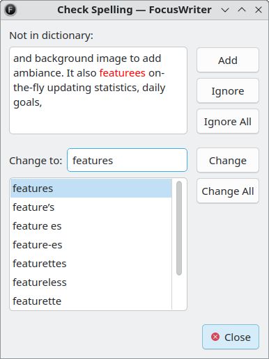Viewport: 269px width, 359px height.
Task: Click the Change All button
Action: tap(228, 191)
